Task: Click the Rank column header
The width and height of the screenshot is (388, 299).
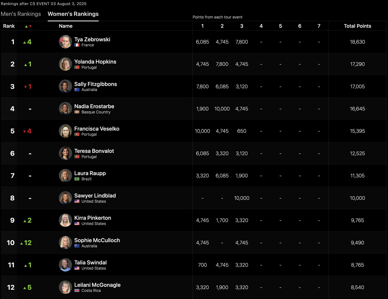Action: (9, 26)
